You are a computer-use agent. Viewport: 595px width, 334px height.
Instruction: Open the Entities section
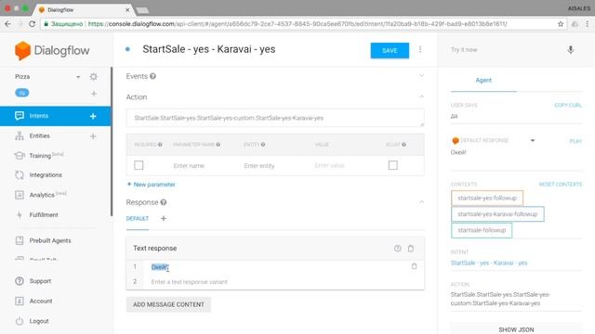point(39,135)
